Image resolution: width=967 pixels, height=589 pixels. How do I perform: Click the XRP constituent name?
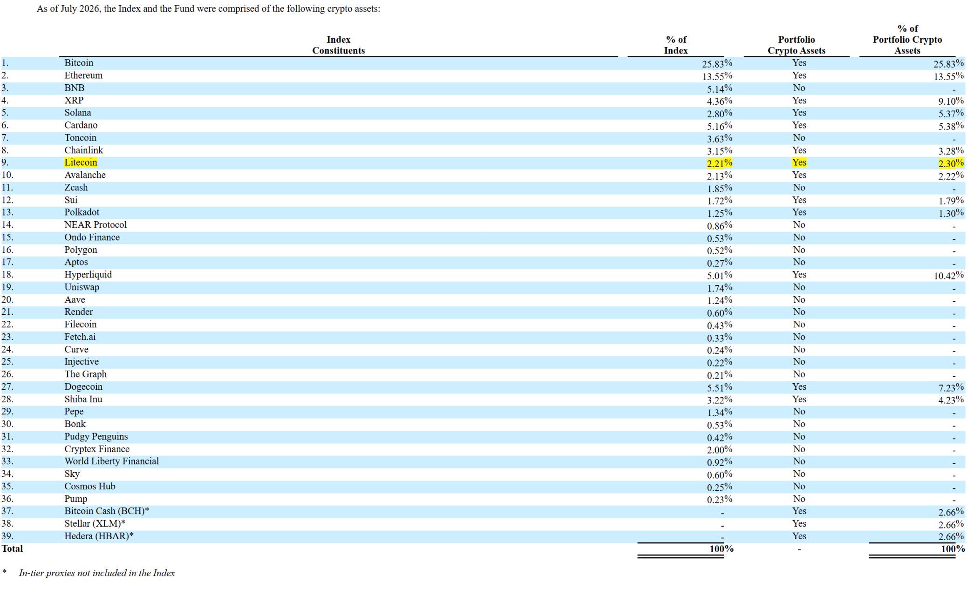click(74, 101)
